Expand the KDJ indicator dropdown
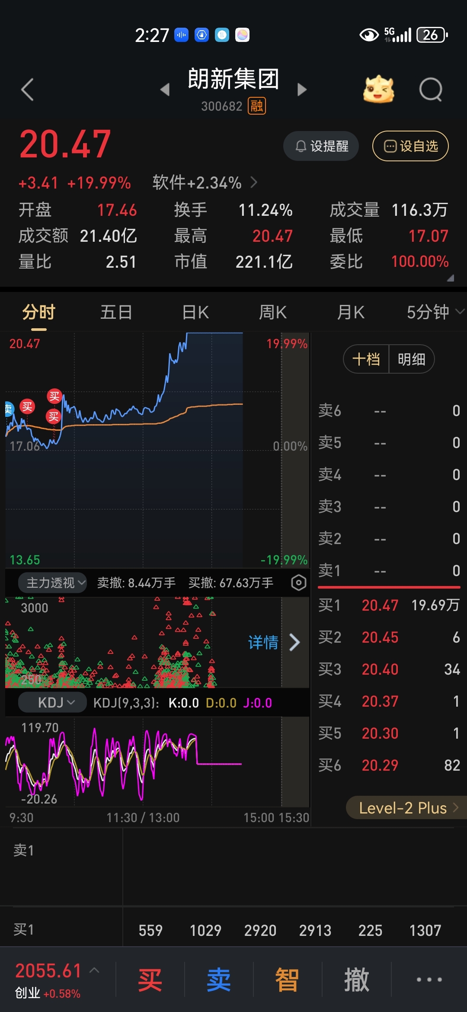 pyautogui.click(x=52, y=703)
